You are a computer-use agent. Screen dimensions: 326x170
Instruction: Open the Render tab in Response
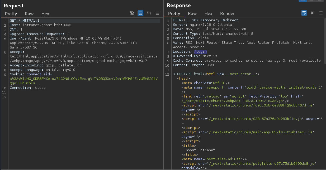(227, 13)
